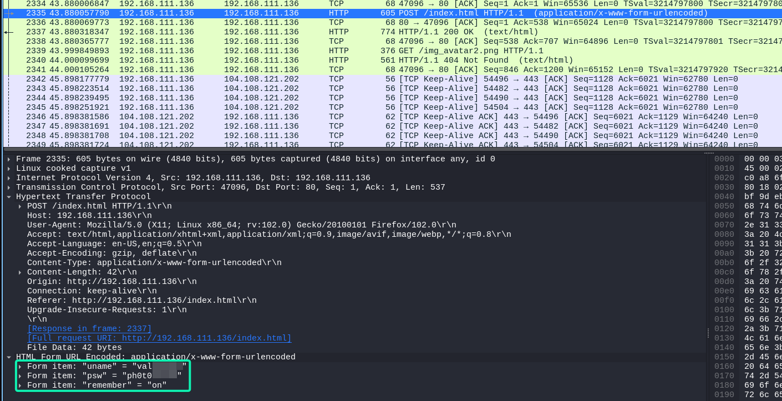Expand Internet Protocol Version 4 details
This screenshot has height=401, width=782.
[x=9, y=178]
